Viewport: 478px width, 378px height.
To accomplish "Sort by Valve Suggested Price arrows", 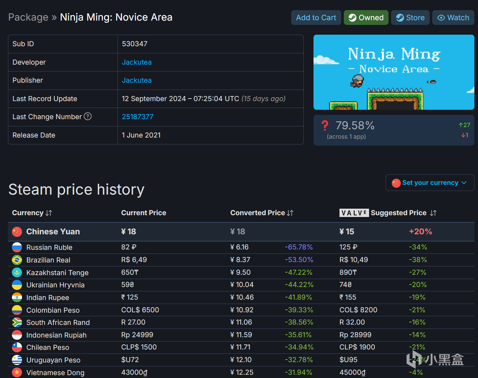I will point(433,213).
